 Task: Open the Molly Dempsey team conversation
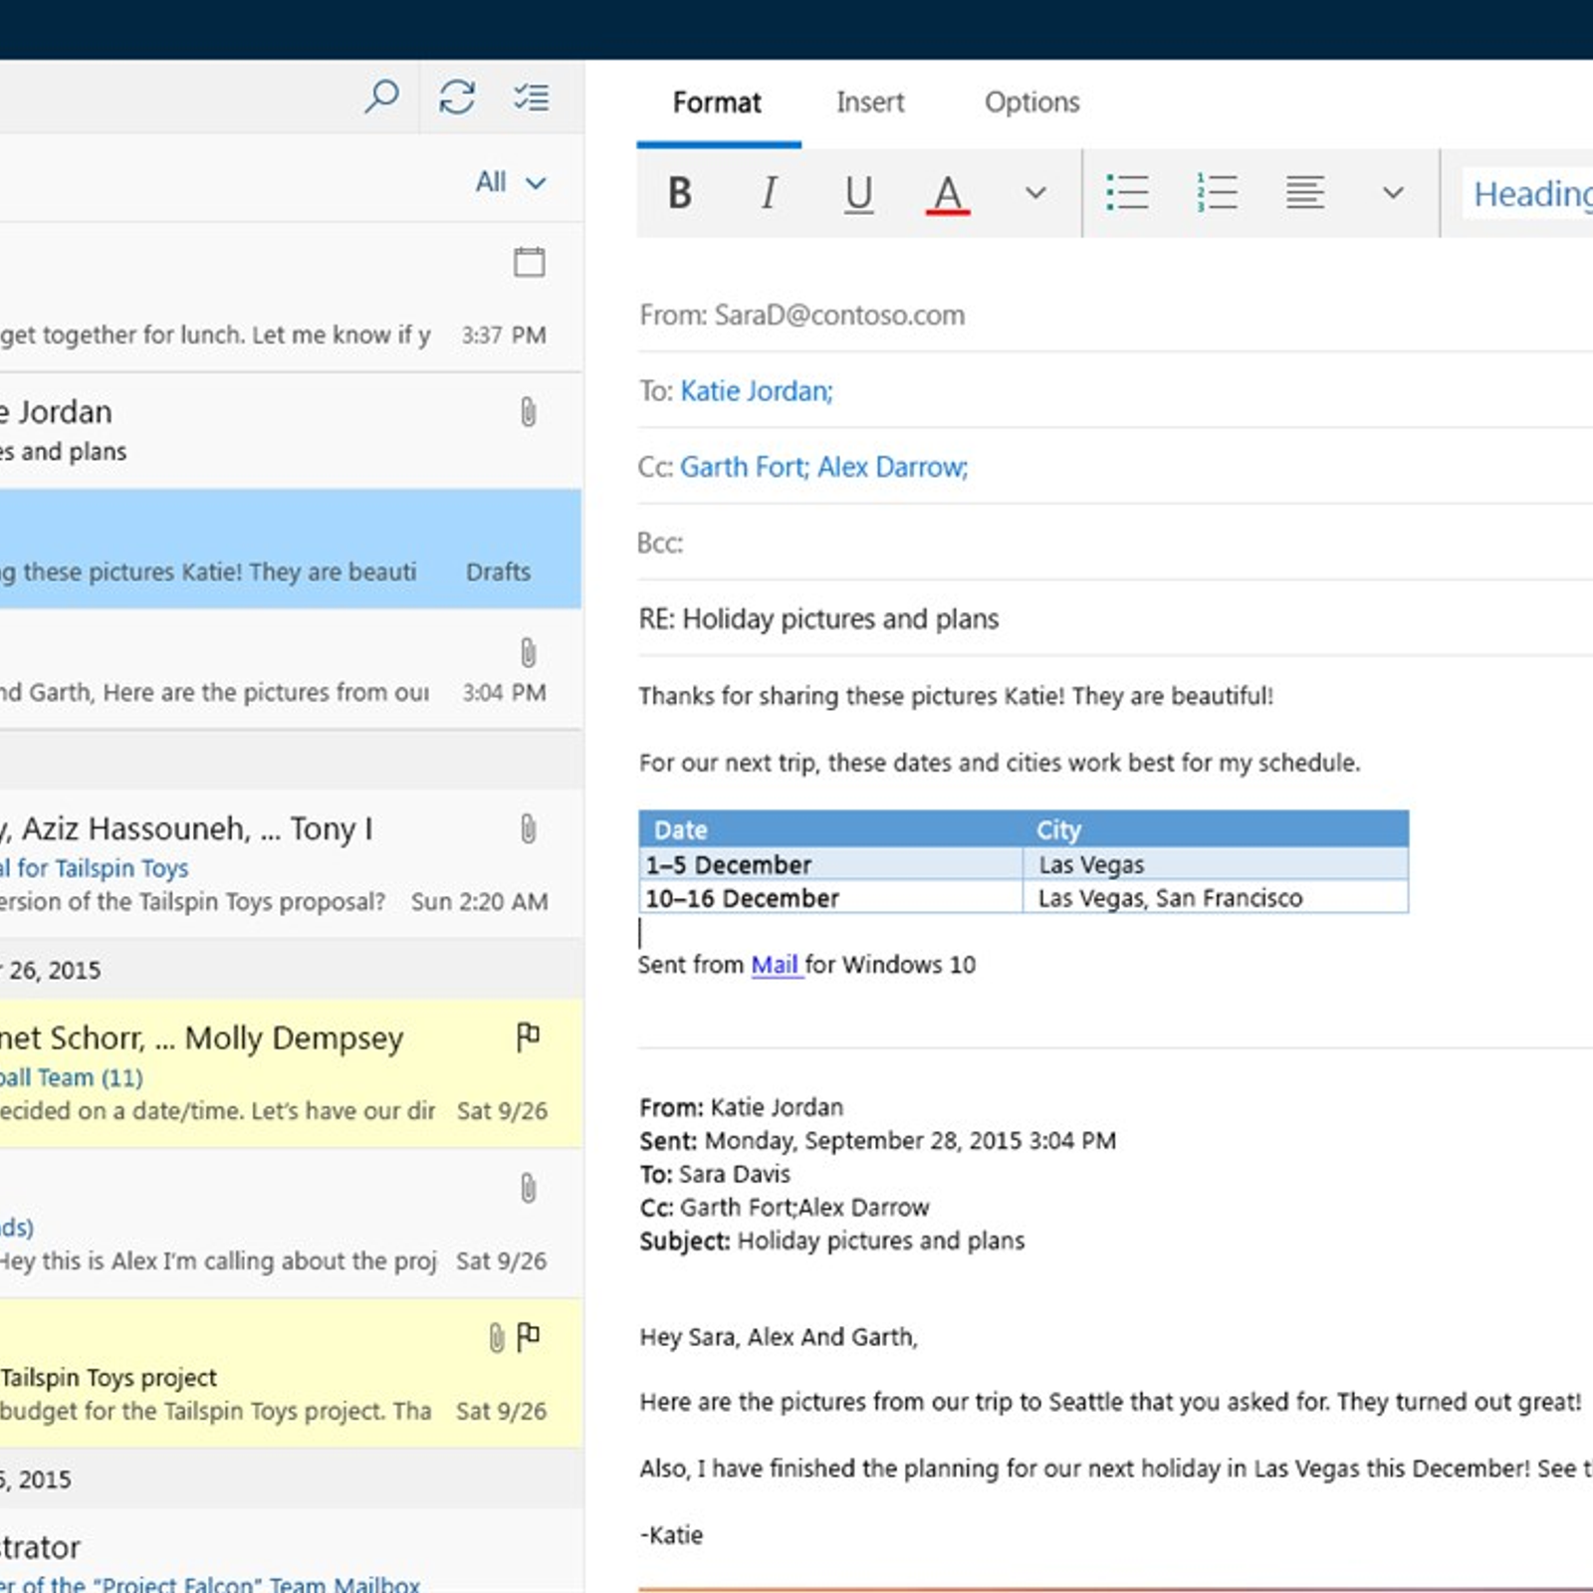coord(289,1073)
